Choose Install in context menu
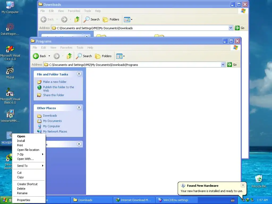272x204 pixels. point(29,141)
